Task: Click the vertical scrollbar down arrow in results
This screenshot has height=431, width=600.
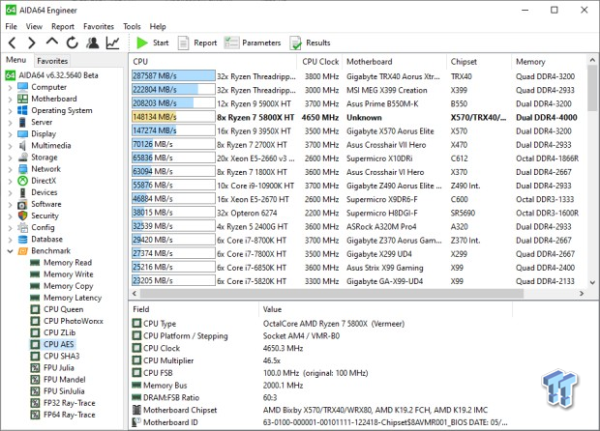Action: point(592,283)
